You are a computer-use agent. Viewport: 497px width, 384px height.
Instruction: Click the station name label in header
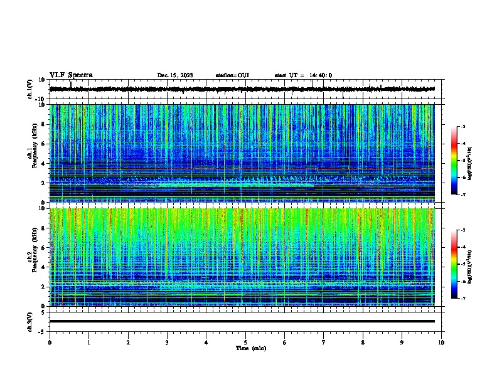[x=232, y=75]
